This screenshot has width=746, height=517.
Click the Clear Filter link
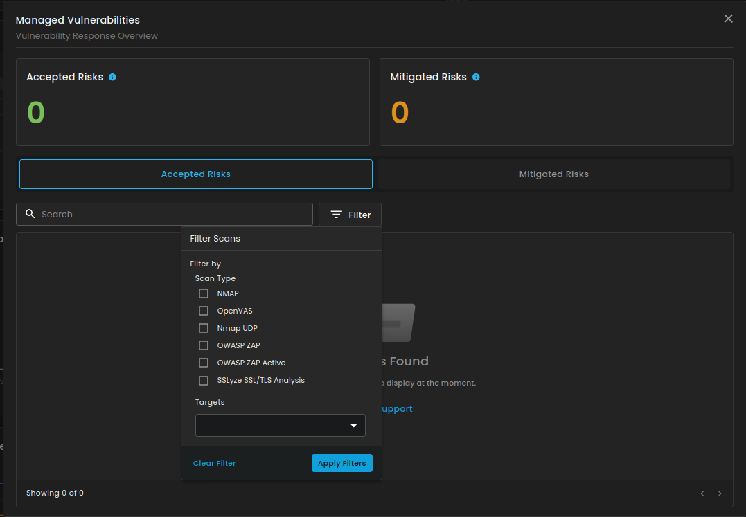tap(215, 463)
